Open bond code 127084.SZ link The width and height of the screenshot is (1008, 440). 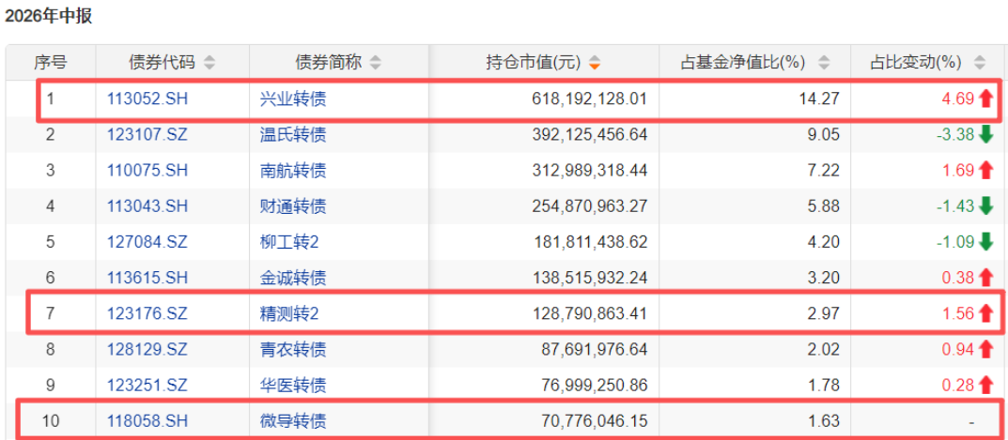[147, 242]
